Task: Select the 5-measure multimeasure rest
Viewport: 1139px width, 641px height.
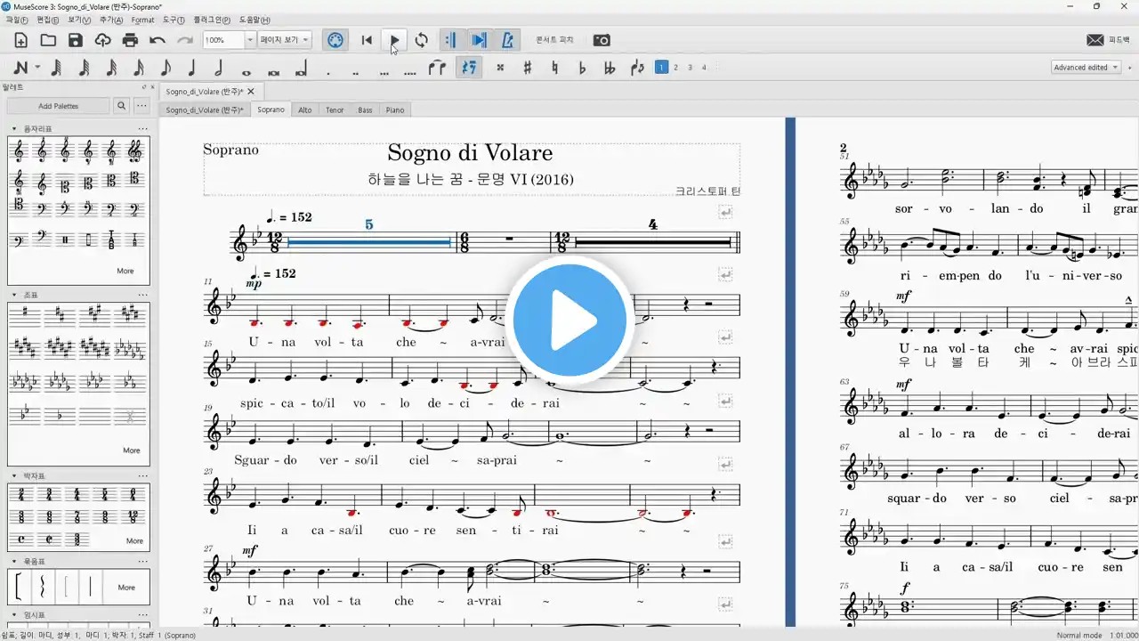Action: (368, 241)
